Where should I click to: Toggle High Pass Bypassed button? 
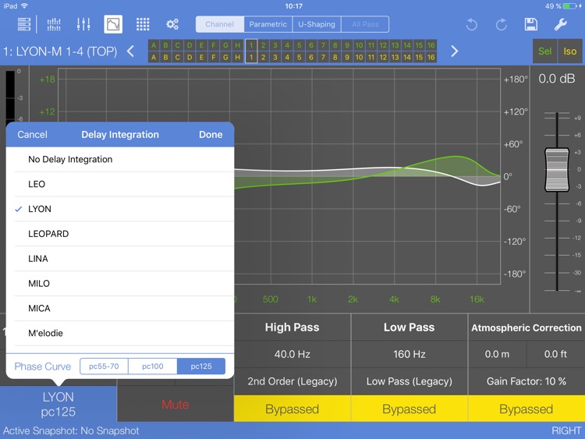(292, 409)
